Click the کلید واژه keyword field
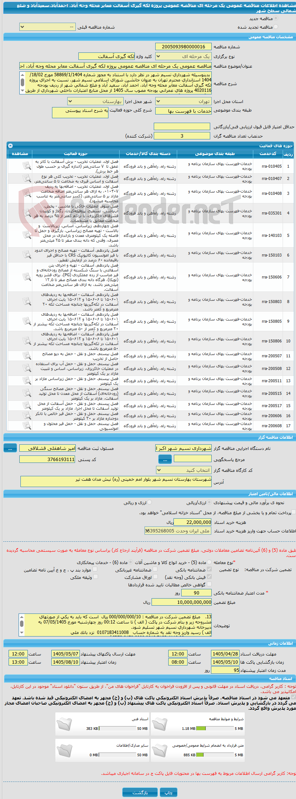This screenshot has height=799, width=296. click(x=107, y=56)
